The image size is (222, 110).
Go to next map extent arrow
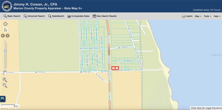click(8, 36)
